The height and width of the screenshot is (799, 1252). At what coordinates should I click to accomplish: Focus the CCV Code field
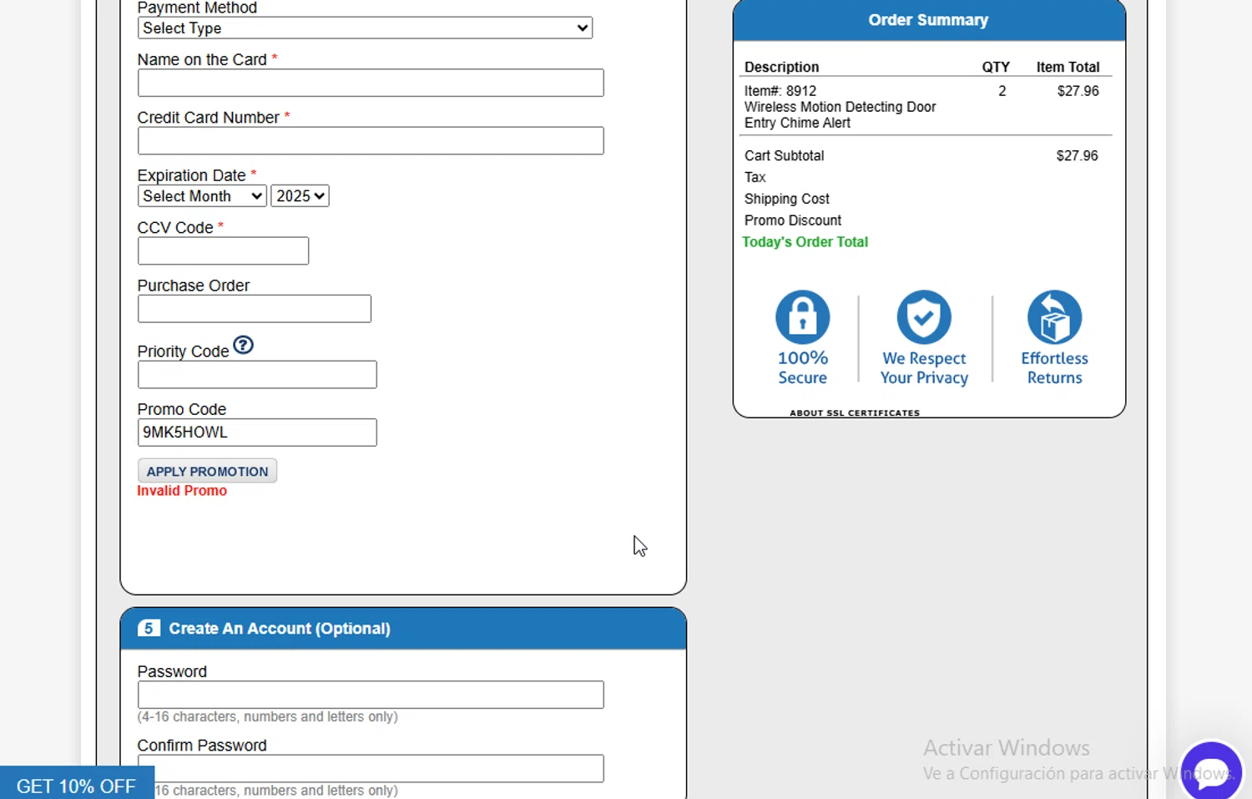223,250
